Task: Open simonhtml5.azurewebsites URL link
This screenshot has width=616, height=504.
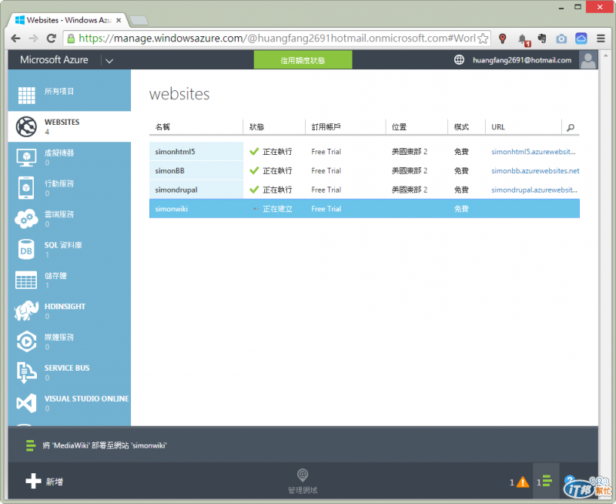Action: tap(533, 151)
